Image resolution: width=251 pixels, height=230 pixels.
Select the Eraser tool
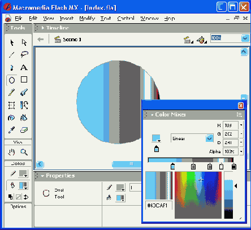pos(24,130)
